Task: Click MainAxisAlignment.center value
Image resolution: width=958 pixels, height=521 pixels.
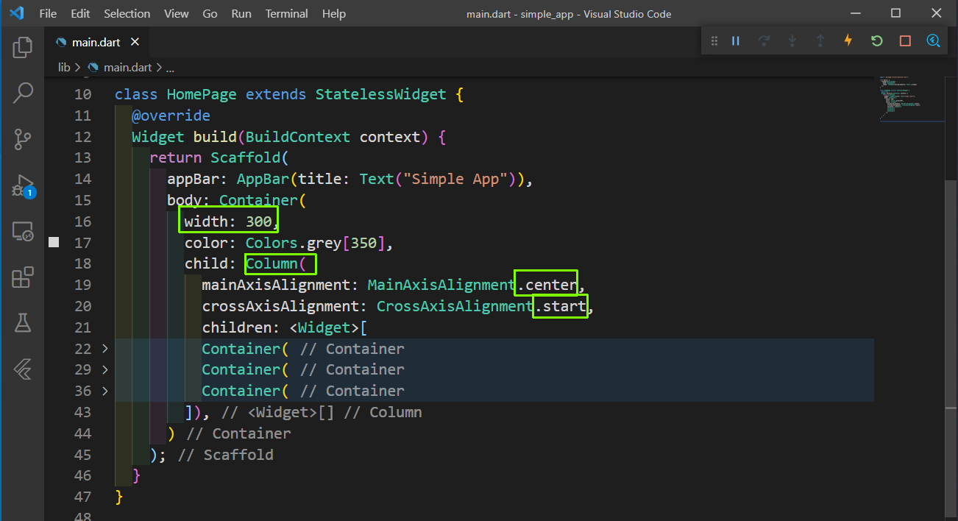Action: click(473, 285)
